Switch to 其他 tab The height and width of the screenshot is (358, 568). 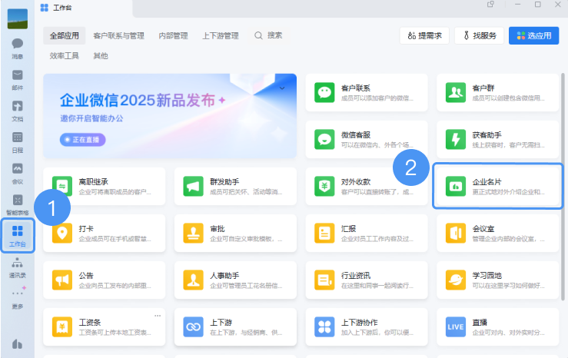(x=101, y=56)
